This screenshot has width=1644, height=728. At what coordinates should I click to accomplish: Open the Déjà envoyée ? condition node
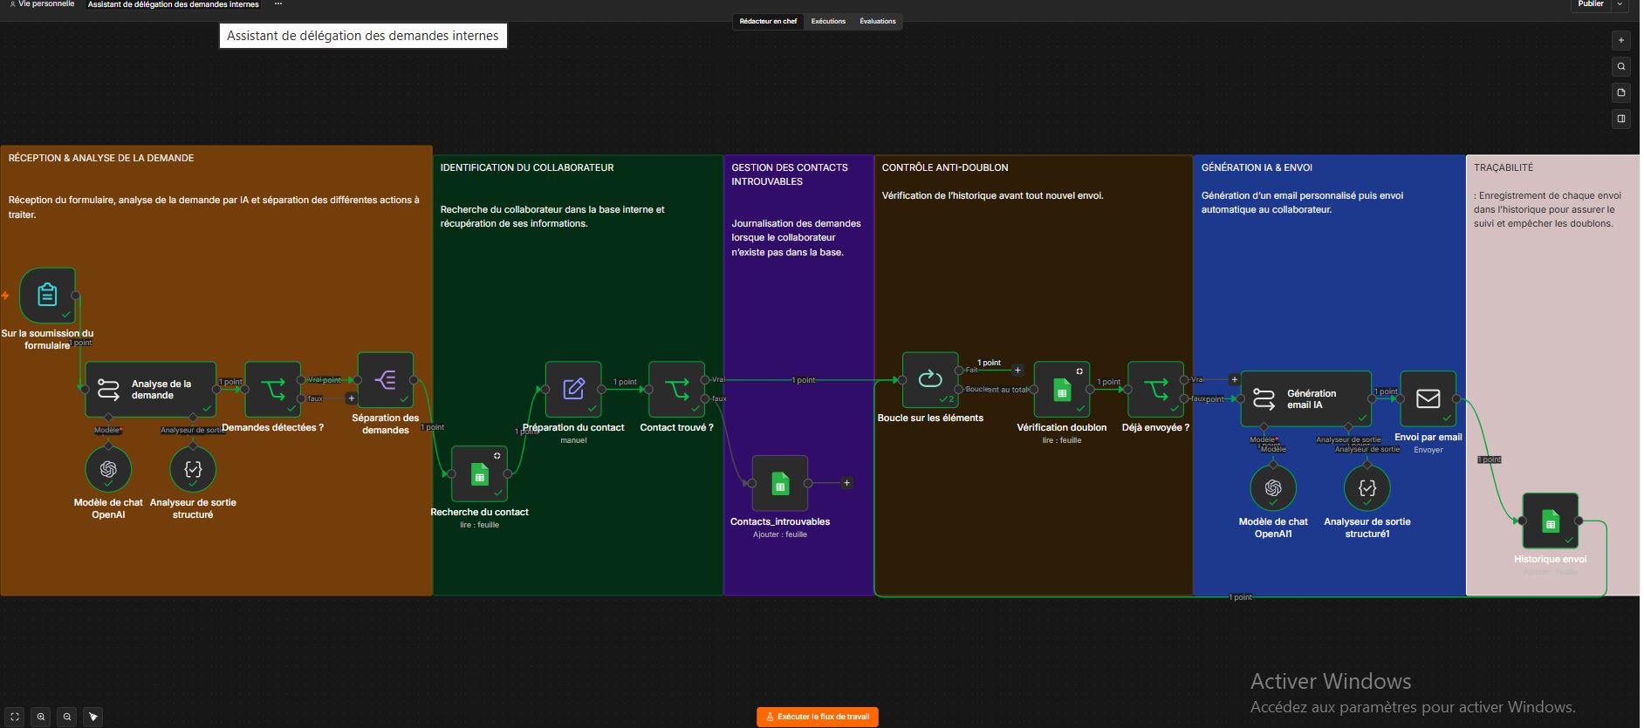click(1155, 389)
